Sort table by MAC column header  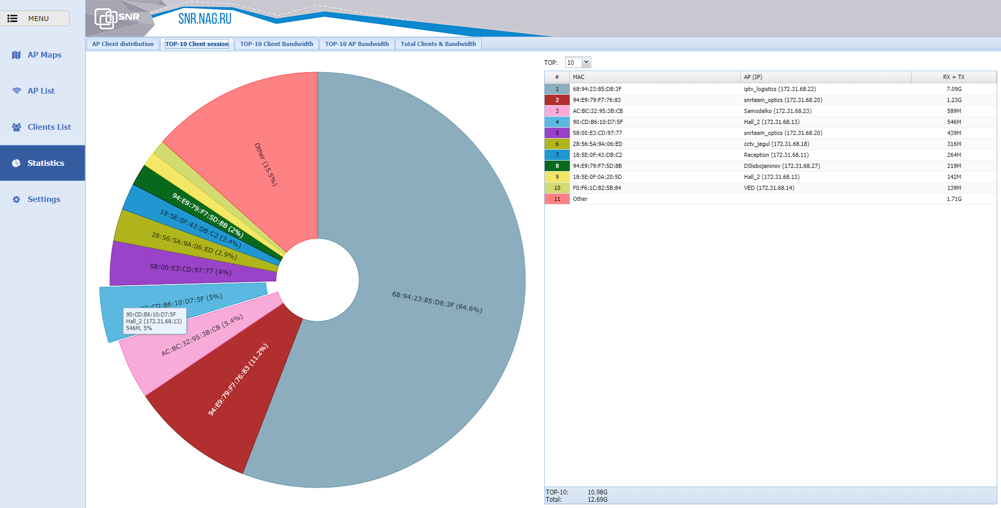tap(654, 77)
